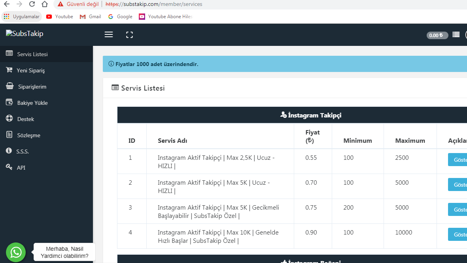Open Bakiye Yükle in the sidebar
This screenshot has width=467, height=263.
coord(46,103)
